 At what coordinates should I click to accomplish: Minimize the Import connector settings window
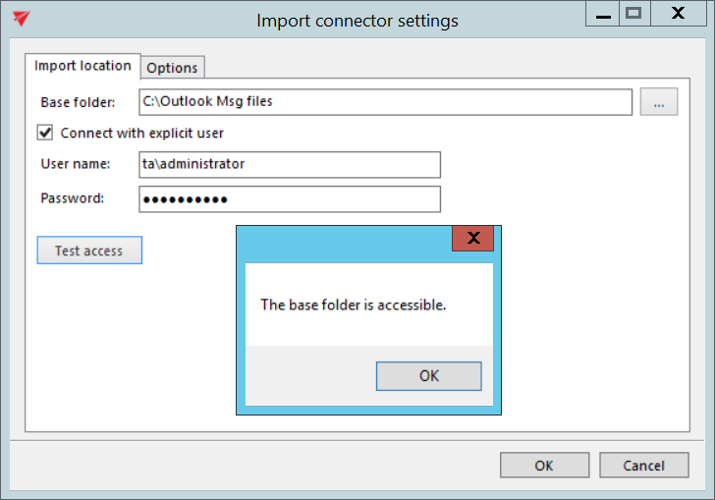602,15
